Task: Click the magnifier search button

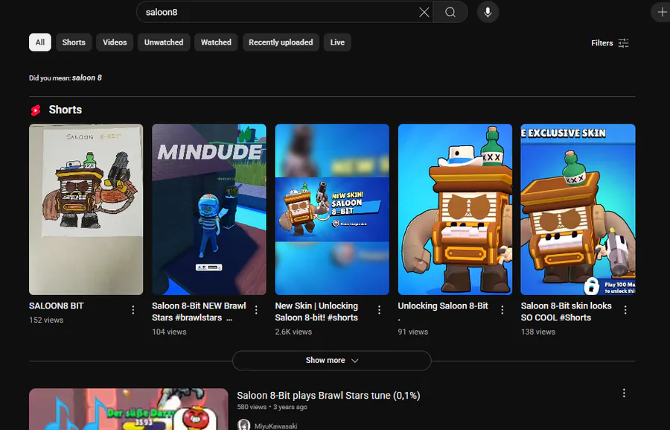Action: click(x=450, y=13)
